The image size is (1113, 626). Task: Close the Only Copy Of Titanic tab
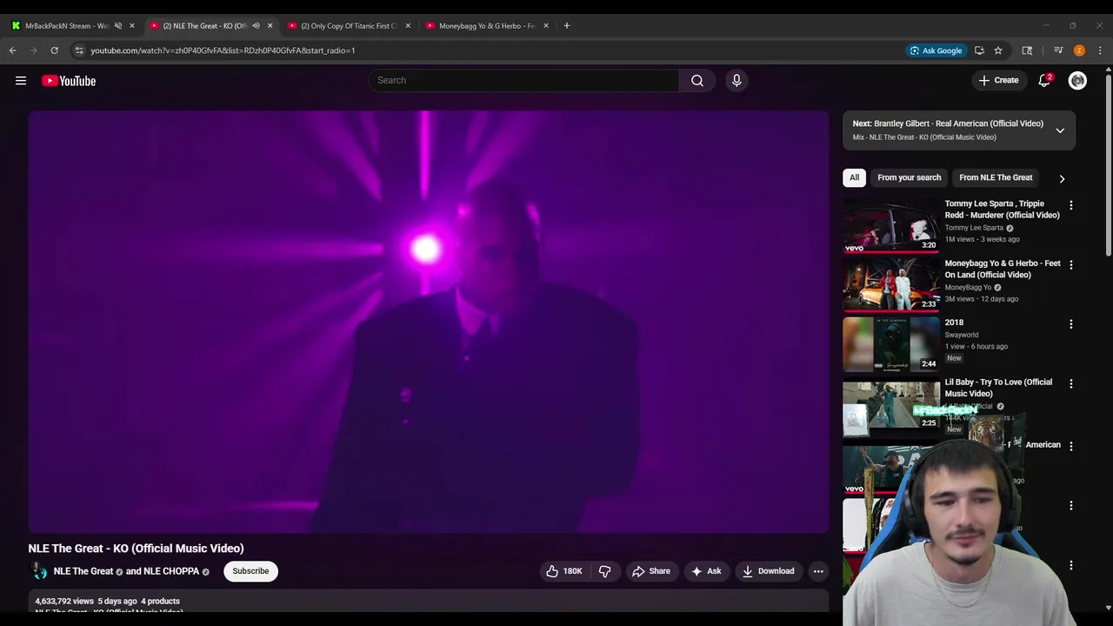tap(408, 25)
